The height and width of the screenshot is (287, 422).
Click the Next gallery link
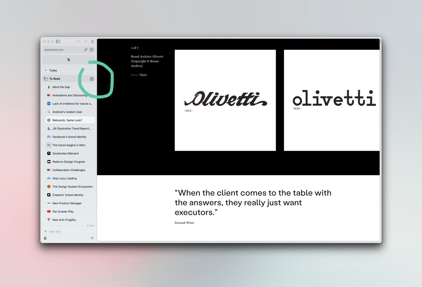click(143, 75)
